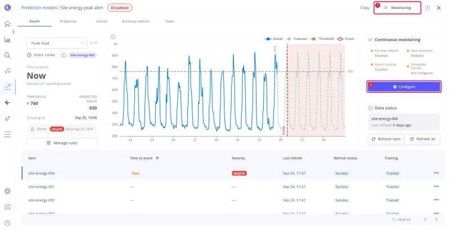Open three-dot menu for site-energy-001
The width and height of the screenshot is (450, 231).
pos(436,187)
